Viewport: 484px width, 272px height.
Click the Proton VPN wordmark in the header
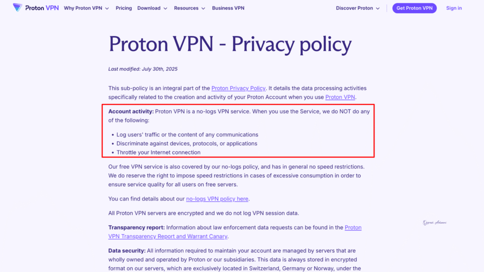[x=42, y=8]
